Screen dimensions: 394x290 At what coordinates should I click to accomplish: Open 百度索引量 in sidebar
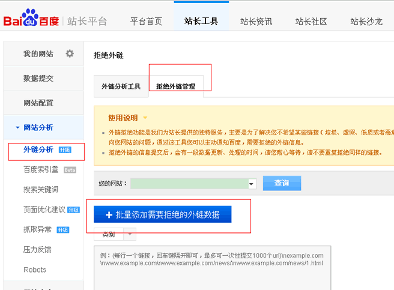41,170
